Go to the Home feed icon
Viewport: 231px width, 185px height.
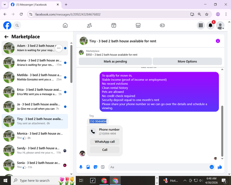pyautogui.click(x=65, y=25)
